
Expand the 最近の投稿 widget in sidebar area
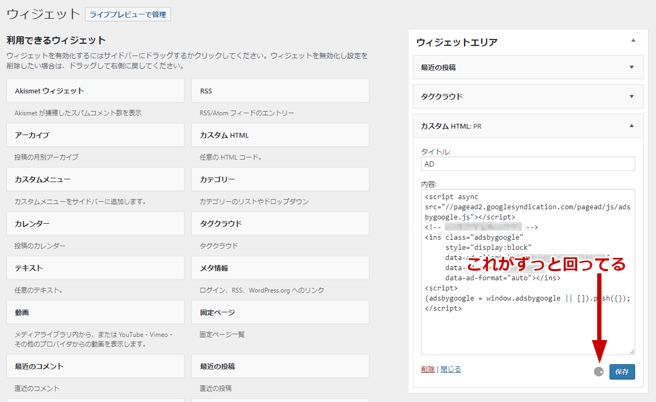point(631,67)
